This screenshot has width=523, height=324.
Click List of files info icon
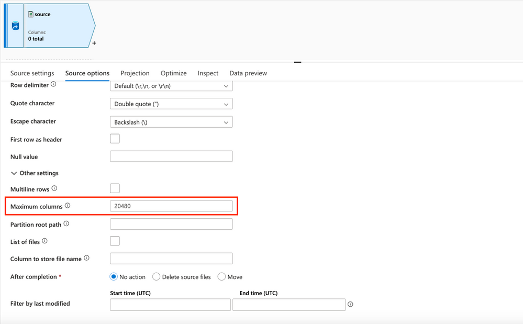click(44, 241)
